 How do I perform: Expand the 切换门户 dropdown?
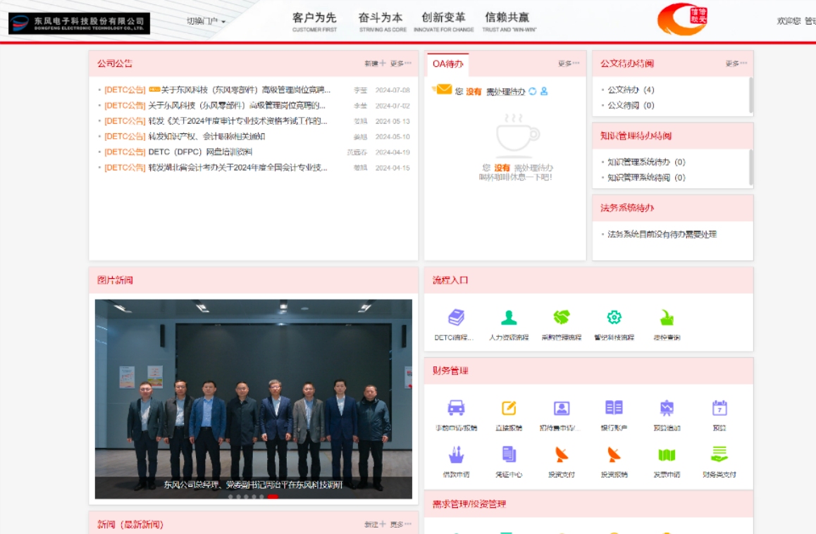tap(206, 21)
